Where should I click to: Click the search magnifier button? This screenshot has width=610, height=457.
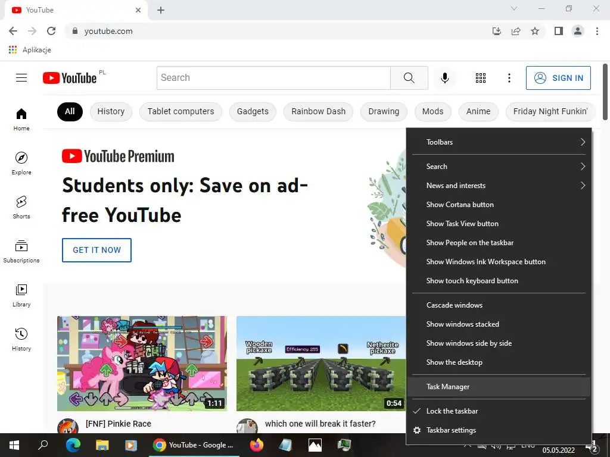pos(409,78)
